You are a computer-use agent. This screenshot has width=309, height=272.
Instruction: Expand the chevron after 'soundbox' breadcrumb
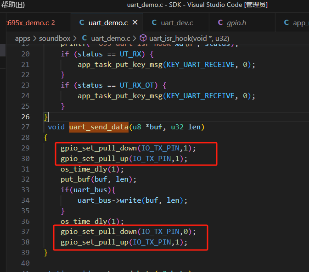pyautogui.click(x=75, y=39)
